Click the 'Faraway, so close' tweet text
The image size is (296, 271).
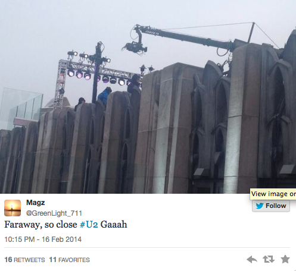(40, 225)
